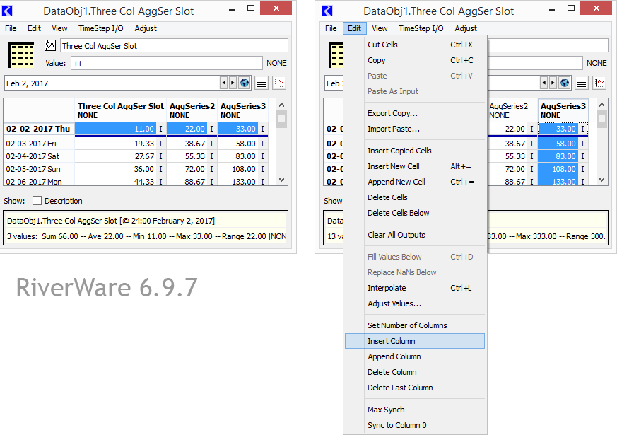The width and height of the screenshot is (617, 435).
Task: Select Export Copy... menu entry
Action: (415, 113)
